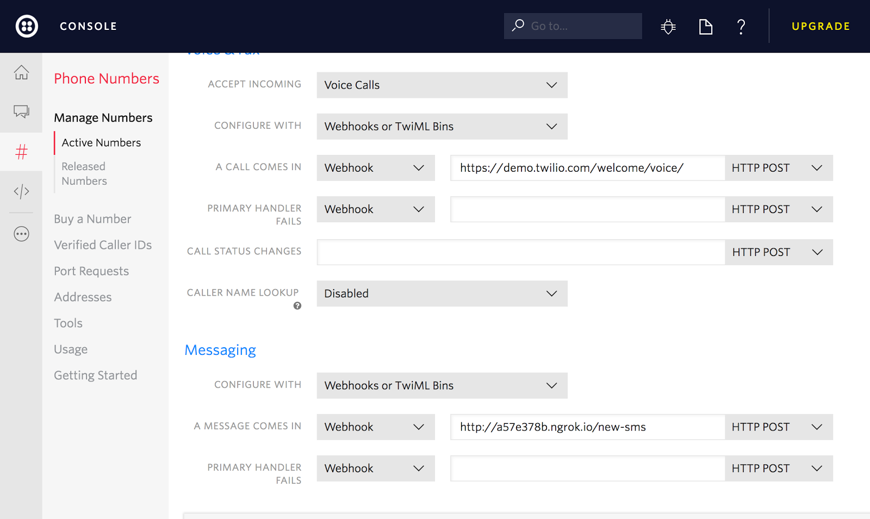Click empty voice Primary Handler Fails URL field
The height and width of the screenshot is (519, 870).
pos(588,209)
